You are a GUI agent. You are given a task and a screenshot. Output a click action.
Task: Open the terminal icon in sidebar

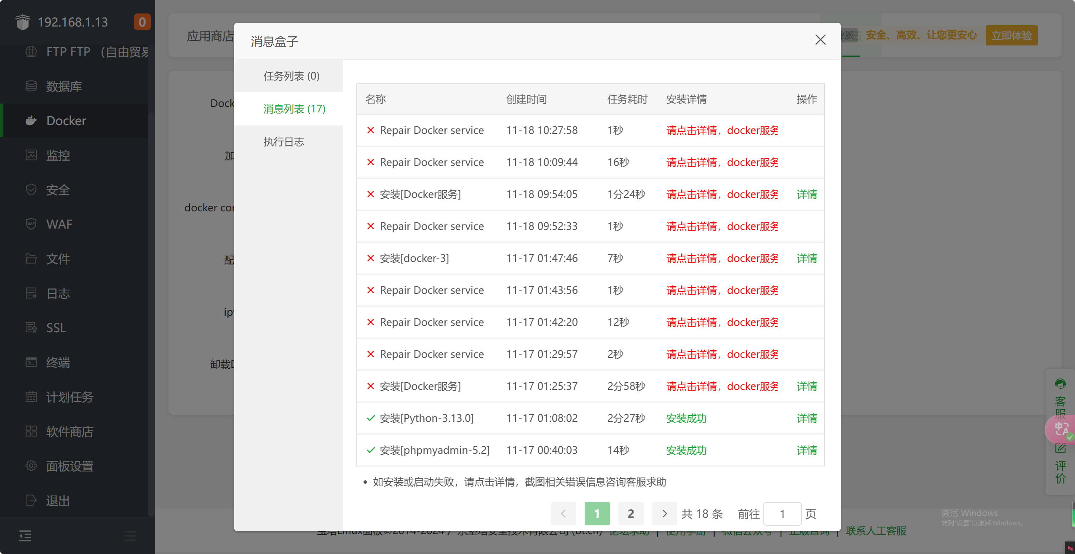(x=31, y=362)
